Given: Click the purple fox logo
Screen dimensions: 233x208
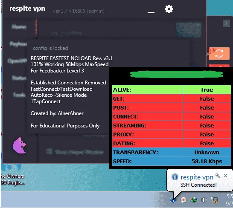Looking at the screenshot, I should tap(19, 145).
